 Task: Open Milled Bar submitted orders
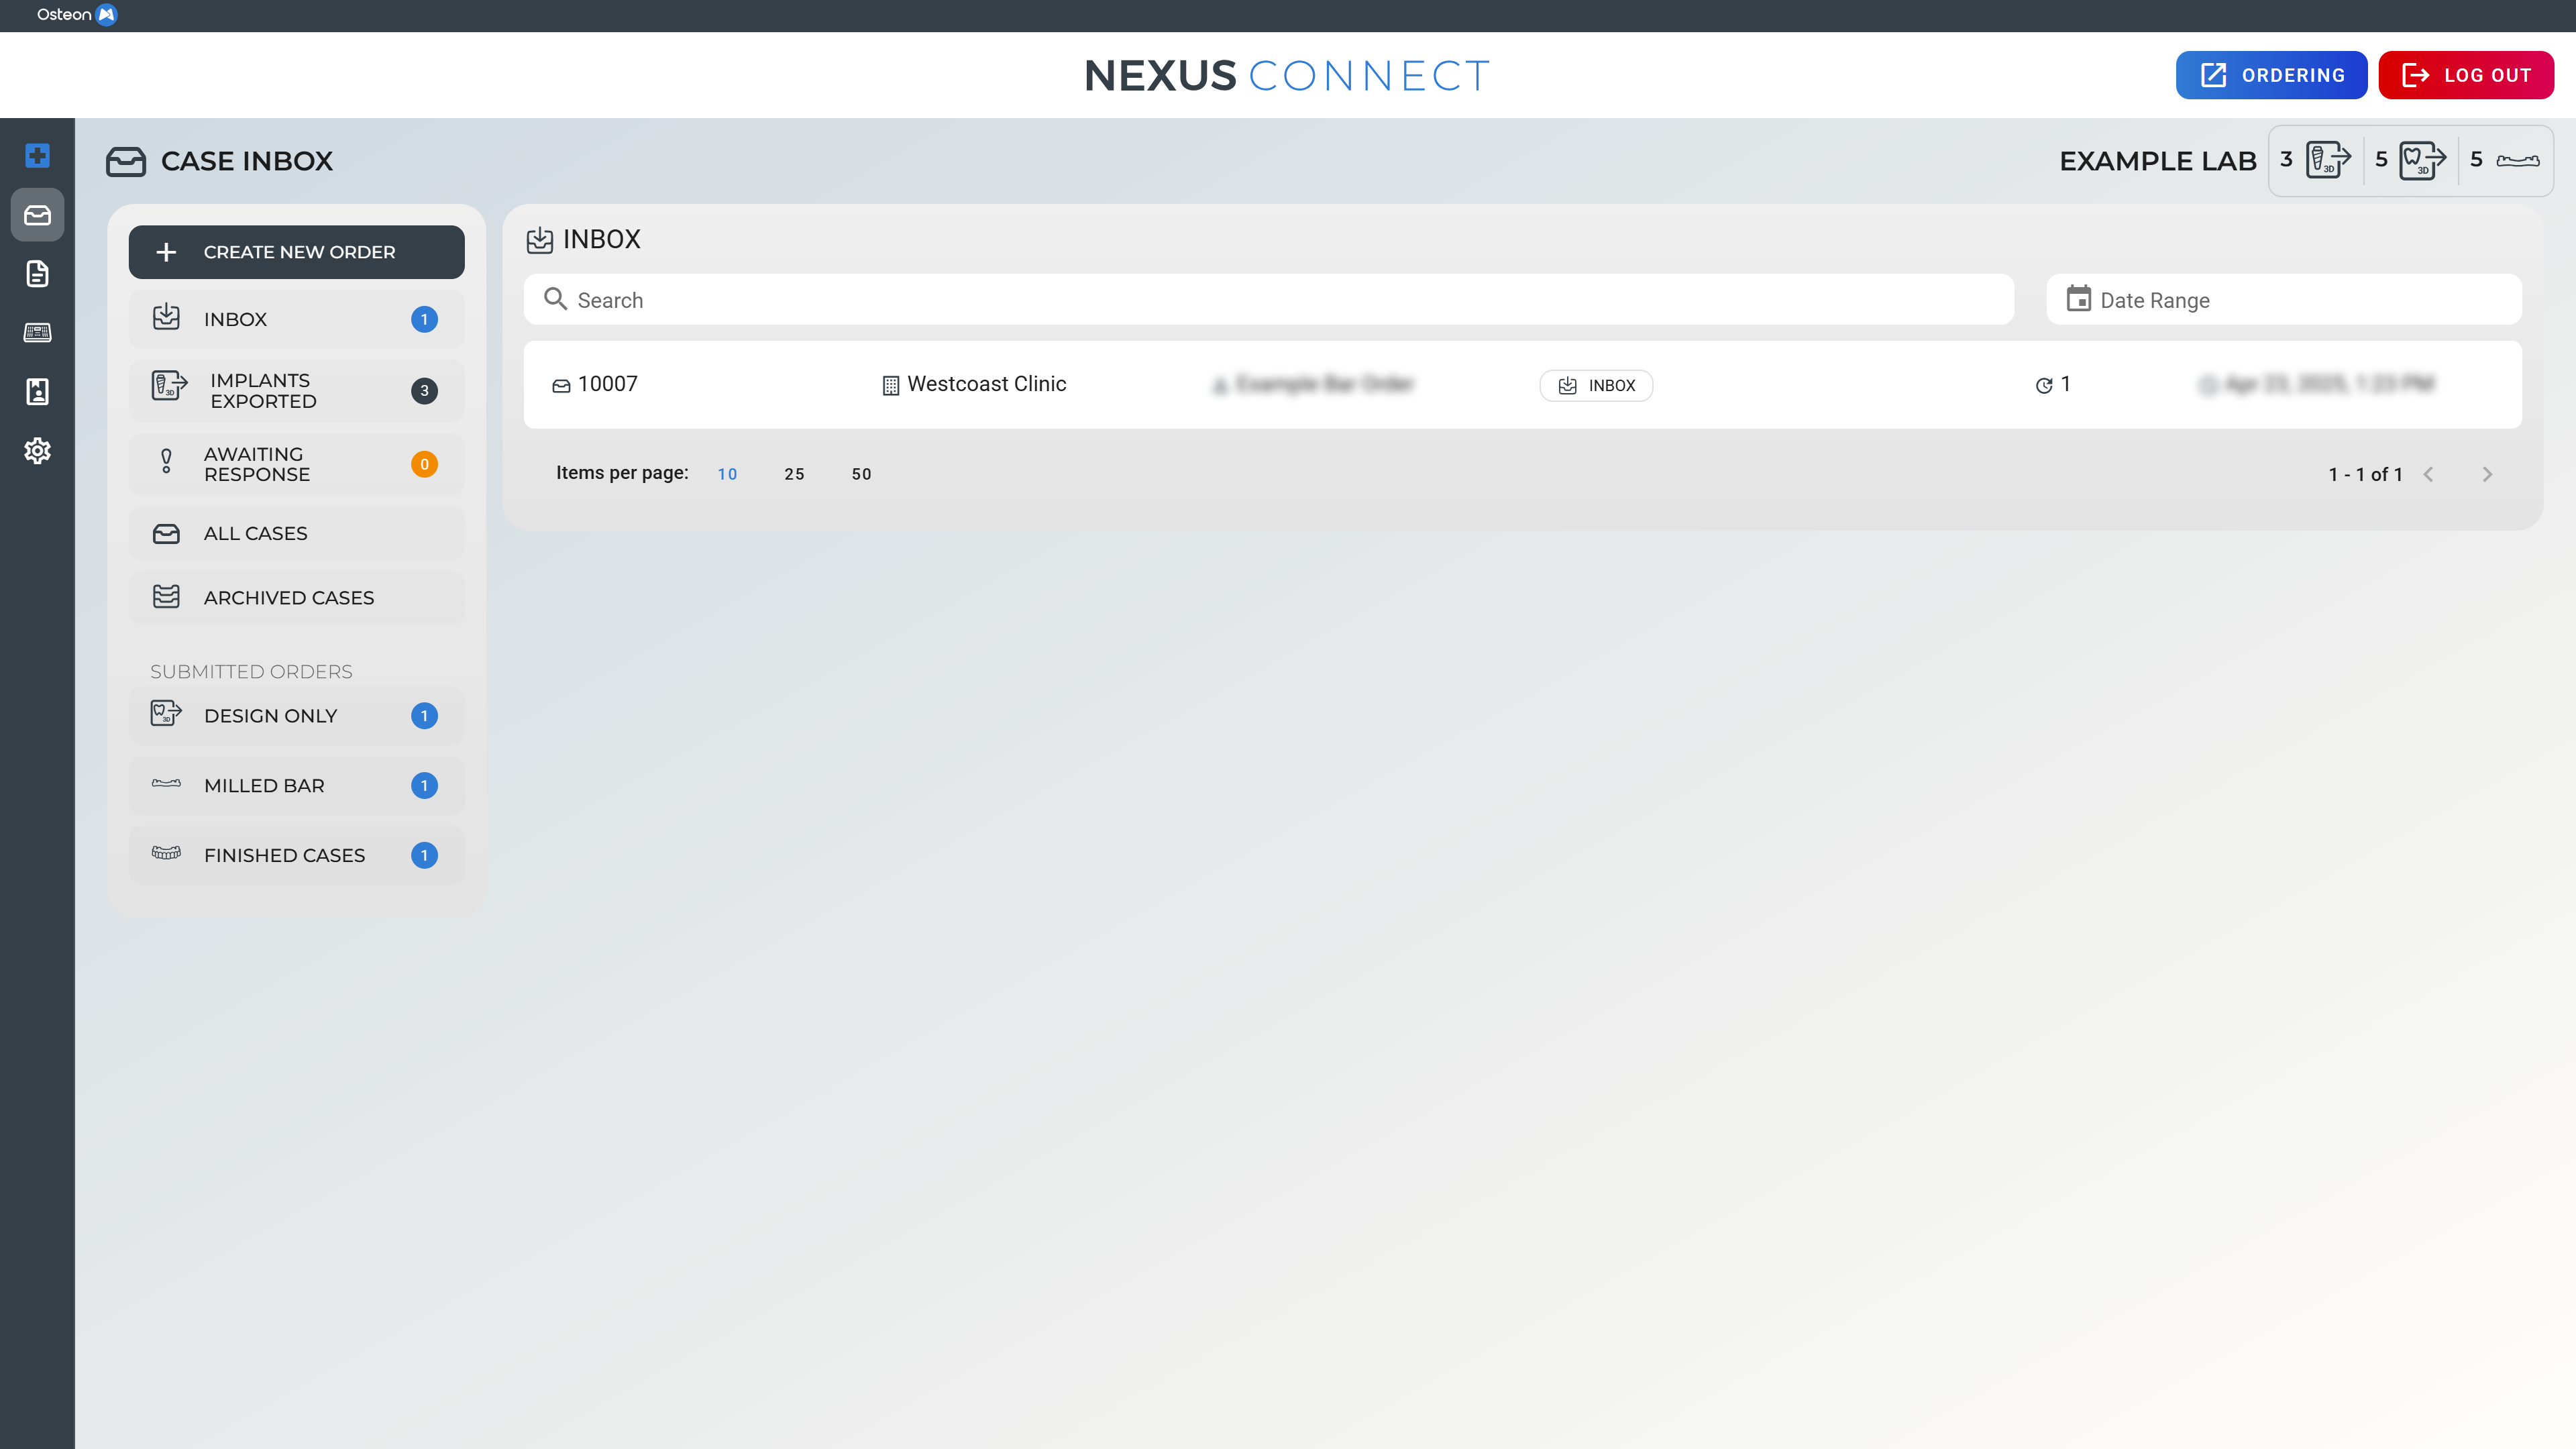[x=296, y=785]
